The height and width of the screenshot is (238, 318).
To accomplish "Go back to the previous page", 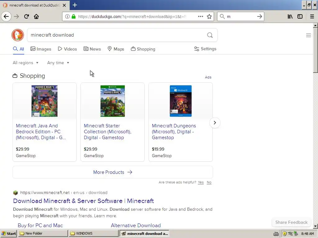I will pyautogui.click(x=6, y=16).
